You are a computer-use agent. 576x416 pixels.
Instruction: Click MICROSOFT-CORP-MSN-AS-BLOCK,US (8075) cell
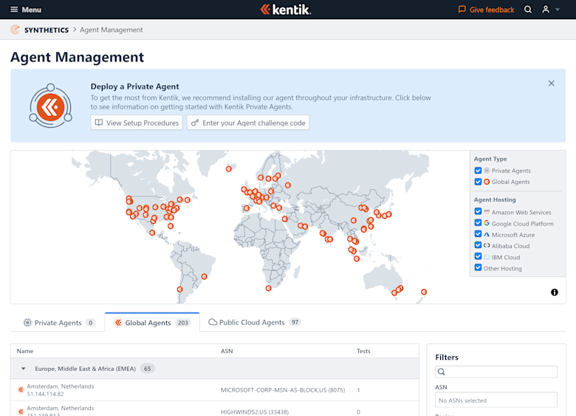pyautogui.click(x=283, y=390)
